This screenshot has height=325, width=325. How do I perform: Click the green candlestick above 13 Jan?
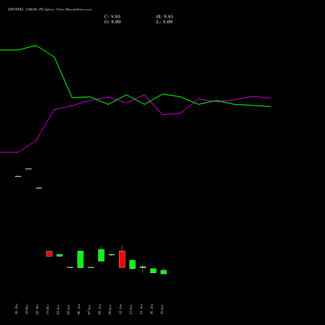click(133, 265)
